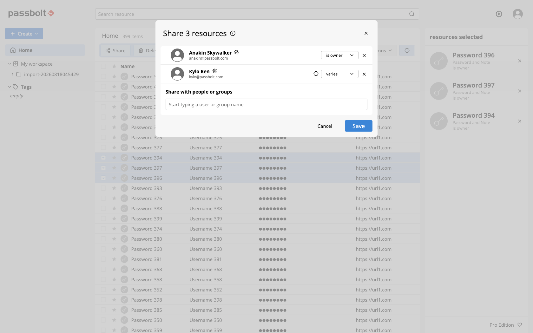Click the key icon of Password 368
The height and width of the screenshot is (333, 533).
[x=124, y=269]
